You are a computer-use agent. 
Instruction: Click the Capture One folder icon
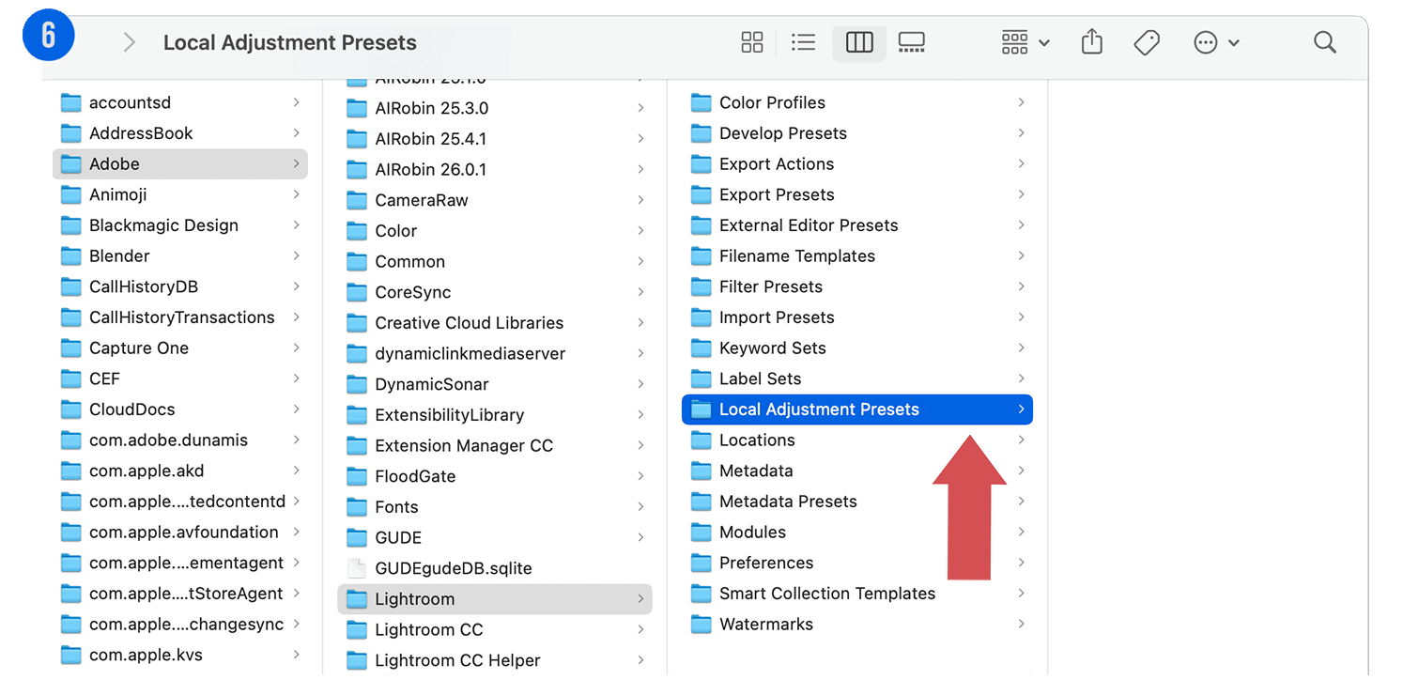(71, 348)
